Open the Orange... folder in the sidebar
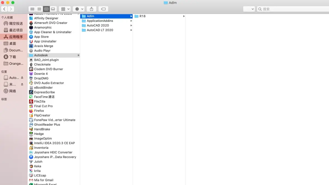This screenshot has height=185, width=329. pyautogui.click(x=14, y=64)
